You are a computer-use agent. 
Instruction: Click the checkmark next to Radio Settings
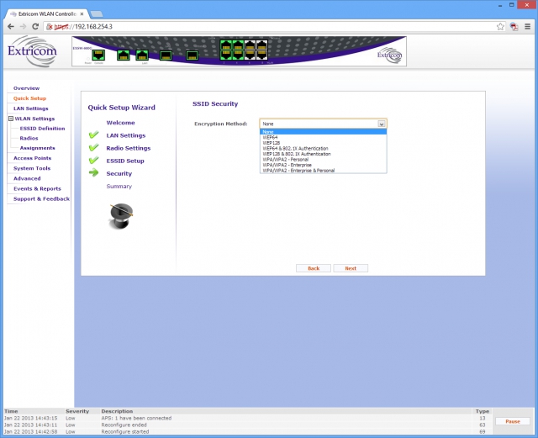[93, 147]
